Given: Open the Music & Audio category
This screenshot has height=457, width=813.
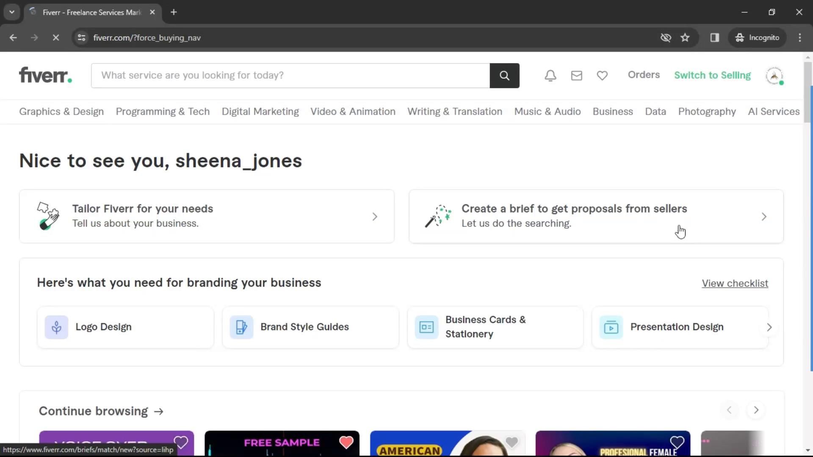Looking at the screenshot, I should 547,112.
